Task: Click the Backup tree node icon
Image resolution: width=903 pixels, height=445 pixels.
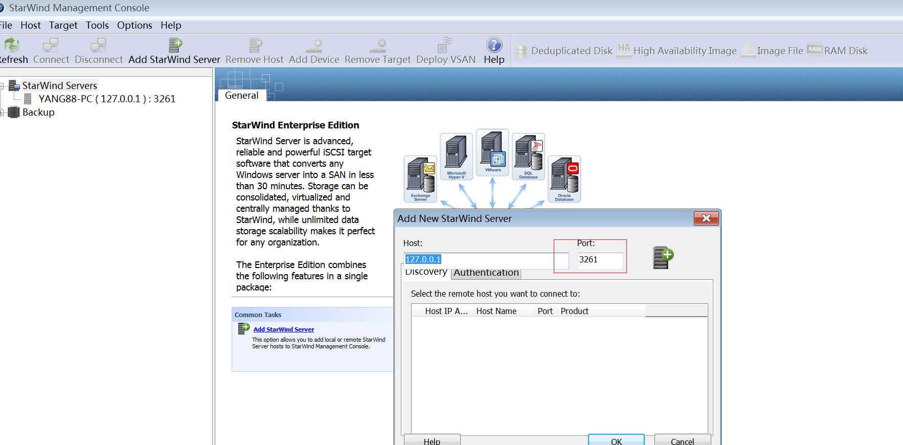Action: click(x=14, y=112)
